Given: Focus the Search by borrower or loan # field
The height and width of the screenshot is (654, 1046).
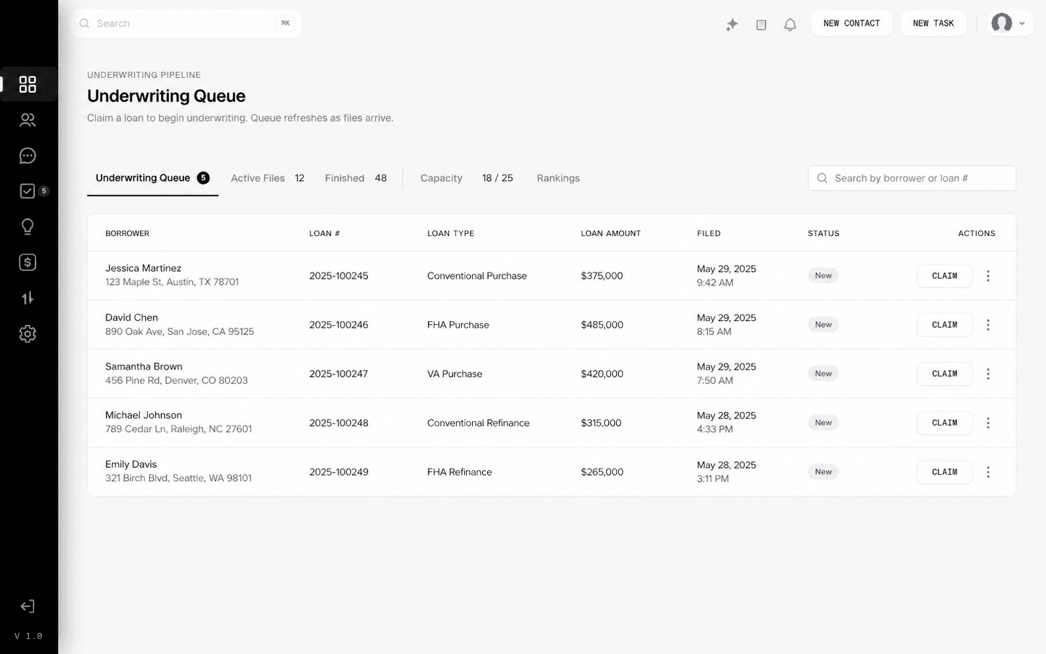Looking at the screenshot, I should coord(911,178).
